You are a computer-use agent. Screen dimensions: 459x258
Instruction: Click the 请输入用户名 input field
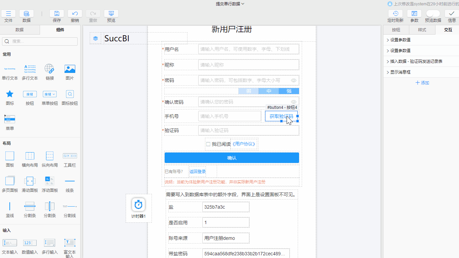[x=248, y=49]
